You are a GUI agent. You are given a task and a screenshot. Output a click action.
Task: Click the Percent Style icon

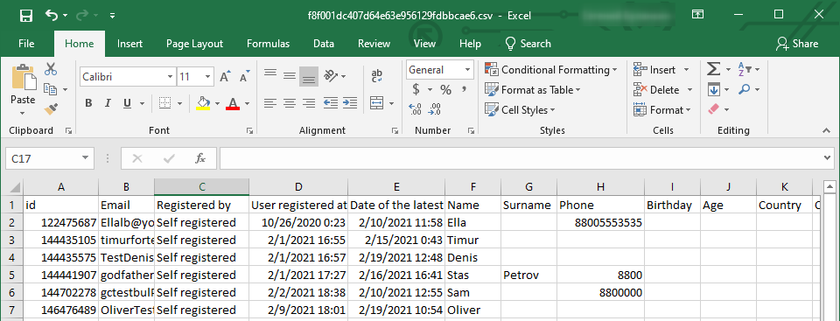pos(445,89)
